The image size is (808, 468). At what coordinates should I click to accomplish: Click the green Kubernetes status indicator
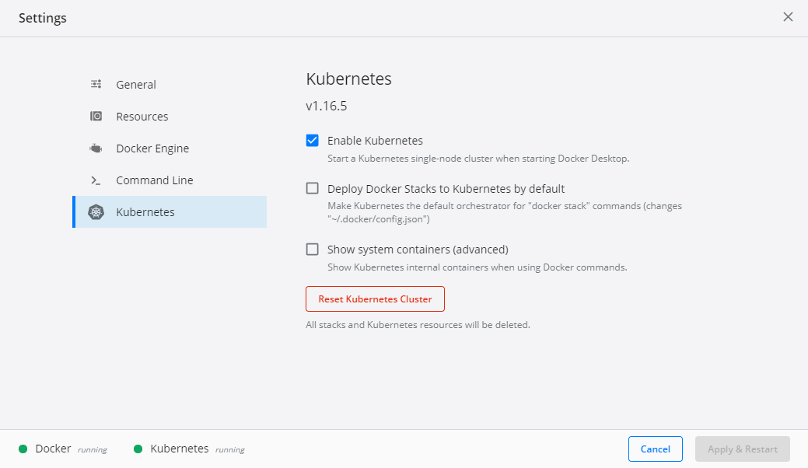(x=138, y=449)
